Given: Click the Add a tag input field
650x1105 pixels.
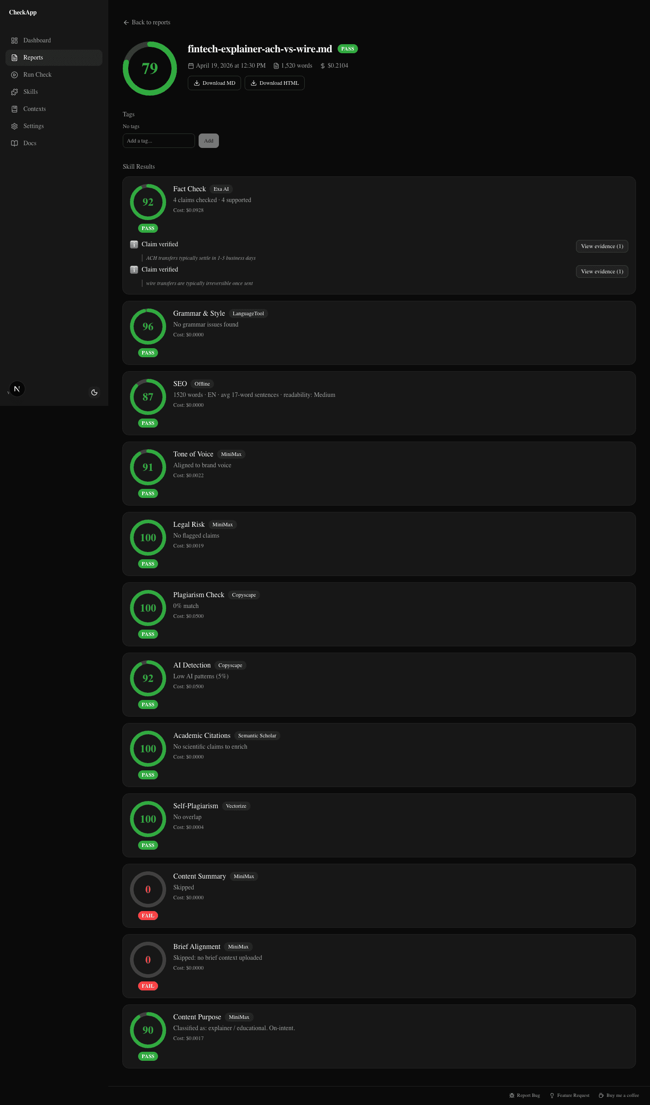Looking at the screenshot, I should (x=158, y=141).
